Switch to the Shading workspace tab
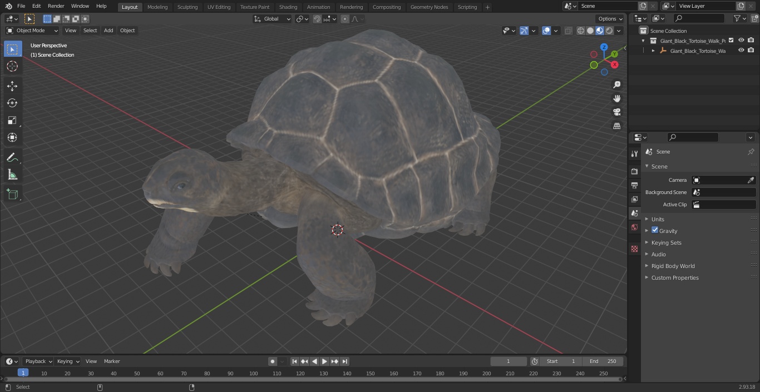The image size is (760, 392). coord(288,7)
